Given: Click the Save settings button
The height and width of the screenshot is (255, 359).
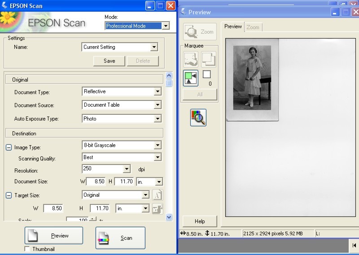Looking at the screenshot, I should point(109,61).
